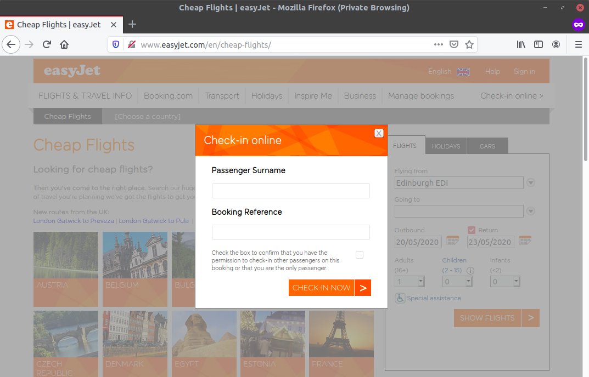Expand the Going to airport dropdown
Viewport: 589px width, 377px height.
pyautogui.click(x=530, y=211)
